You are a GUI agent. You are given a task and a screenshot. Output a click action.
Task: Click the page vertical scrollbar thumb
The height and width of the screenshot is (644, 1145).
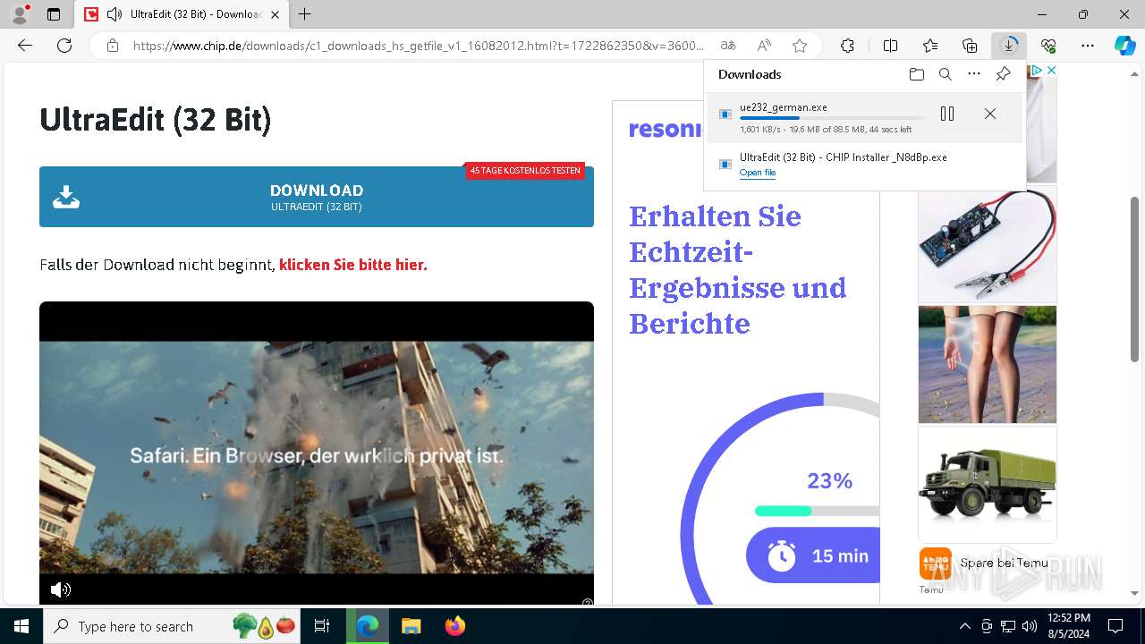point(1135,279)
